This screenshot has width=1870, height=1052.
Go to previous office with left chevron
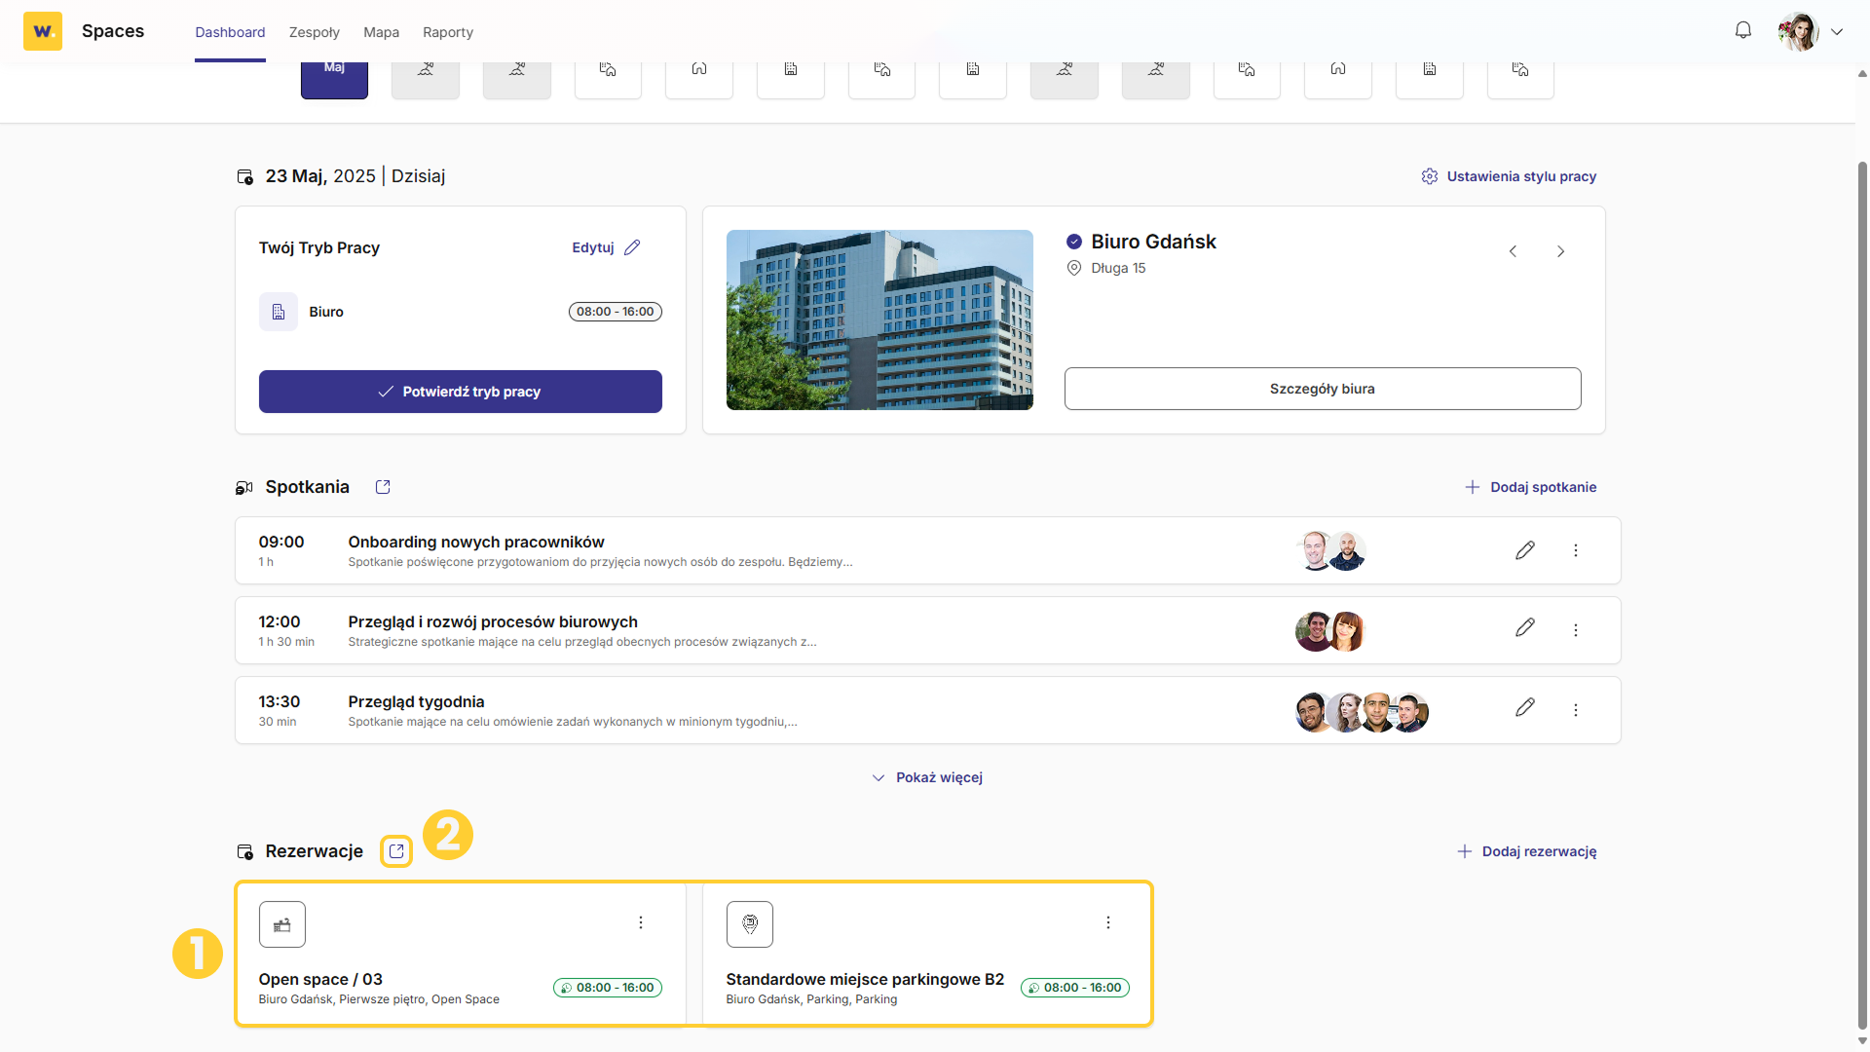point(1513,251)
